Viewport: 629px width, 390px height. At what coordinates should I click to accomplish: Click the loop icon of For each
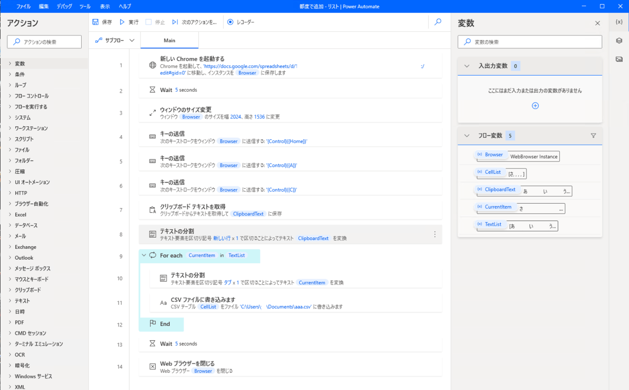click(x=153, y=255)
